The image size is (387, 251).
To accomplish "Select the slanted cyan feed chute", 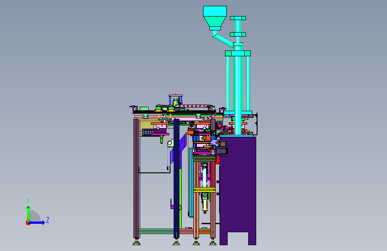I will click(x=223, y=41).
